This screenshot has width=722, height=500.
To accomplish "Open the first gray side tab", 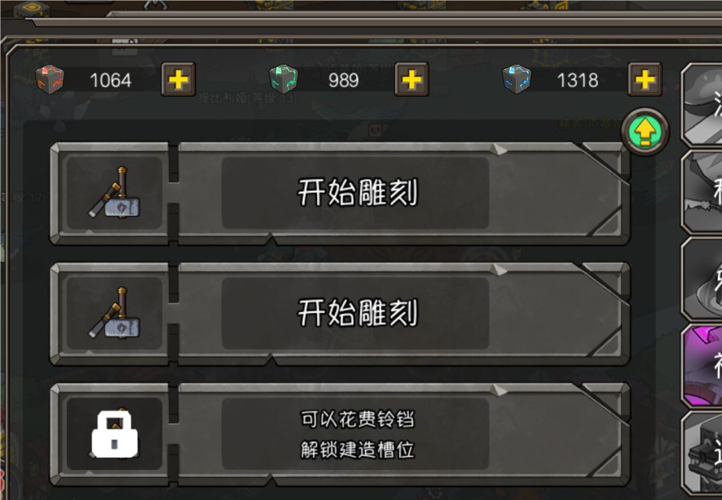I will pos(702,104).
